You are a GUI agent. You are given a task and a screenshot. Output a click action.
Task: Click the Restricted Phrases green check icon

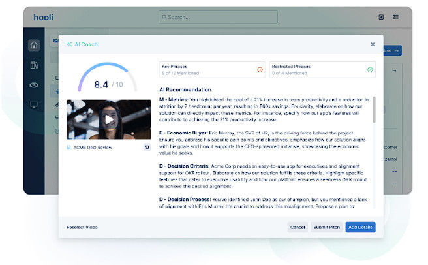(x=370, y=70)
